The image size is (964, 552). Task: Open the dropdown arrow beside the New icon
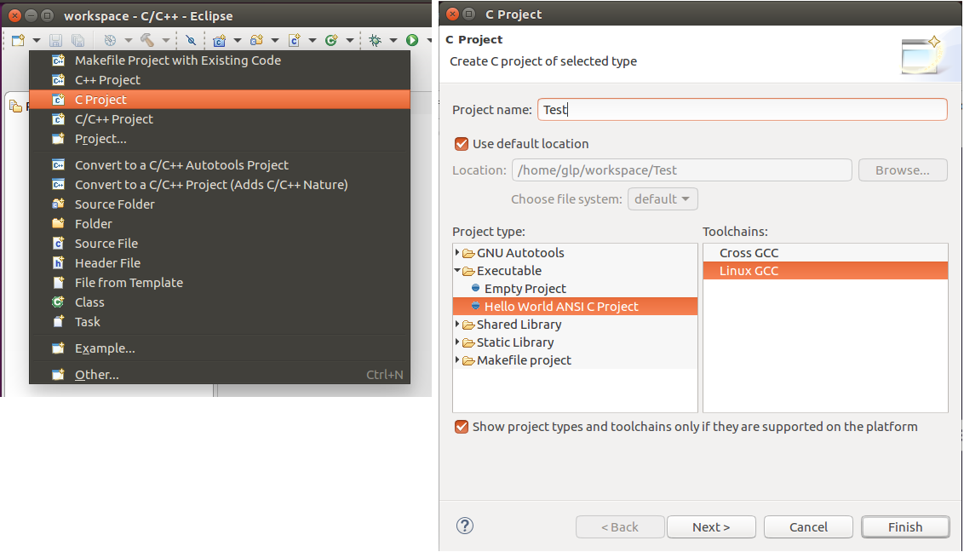point(37,41)
